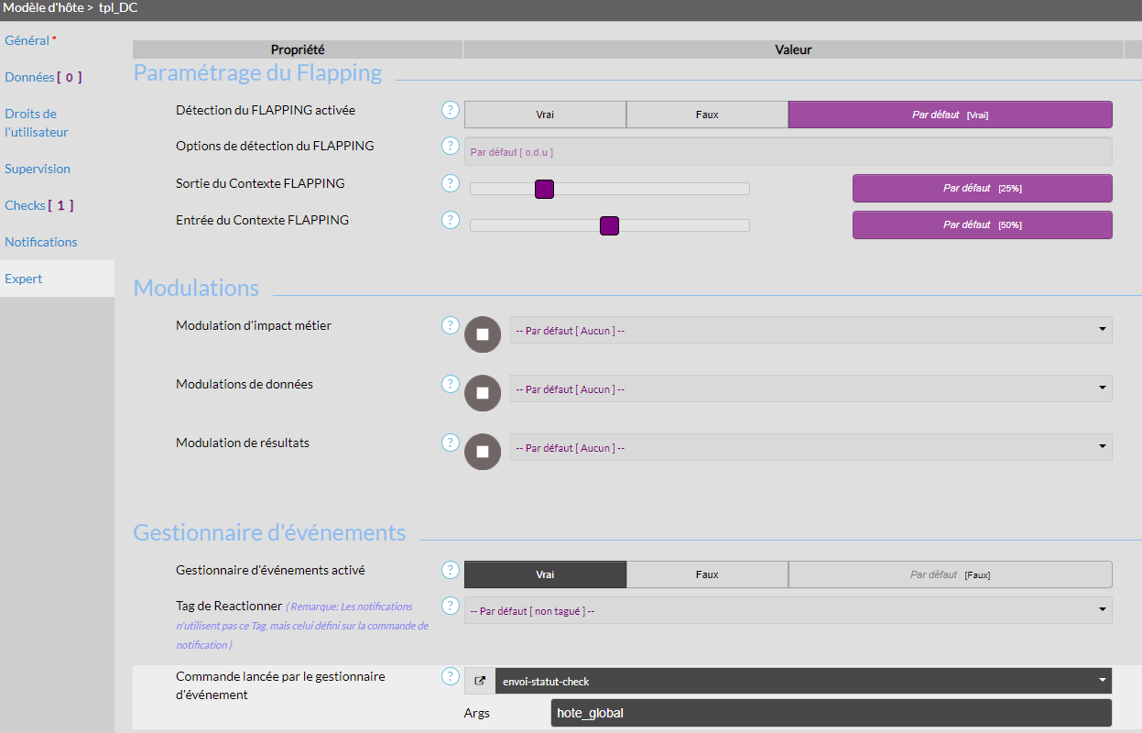This screenshot has height=733, width=1142.
Task: Click help icon for Tag de Reactionner
Action: 450,606
